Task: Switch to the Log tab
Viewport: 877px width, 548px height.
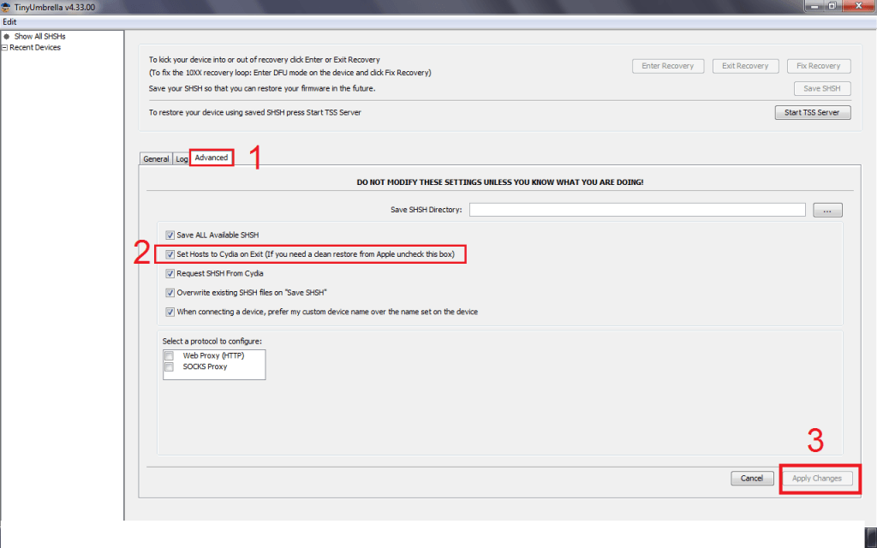Action: [x=182, y=158]
